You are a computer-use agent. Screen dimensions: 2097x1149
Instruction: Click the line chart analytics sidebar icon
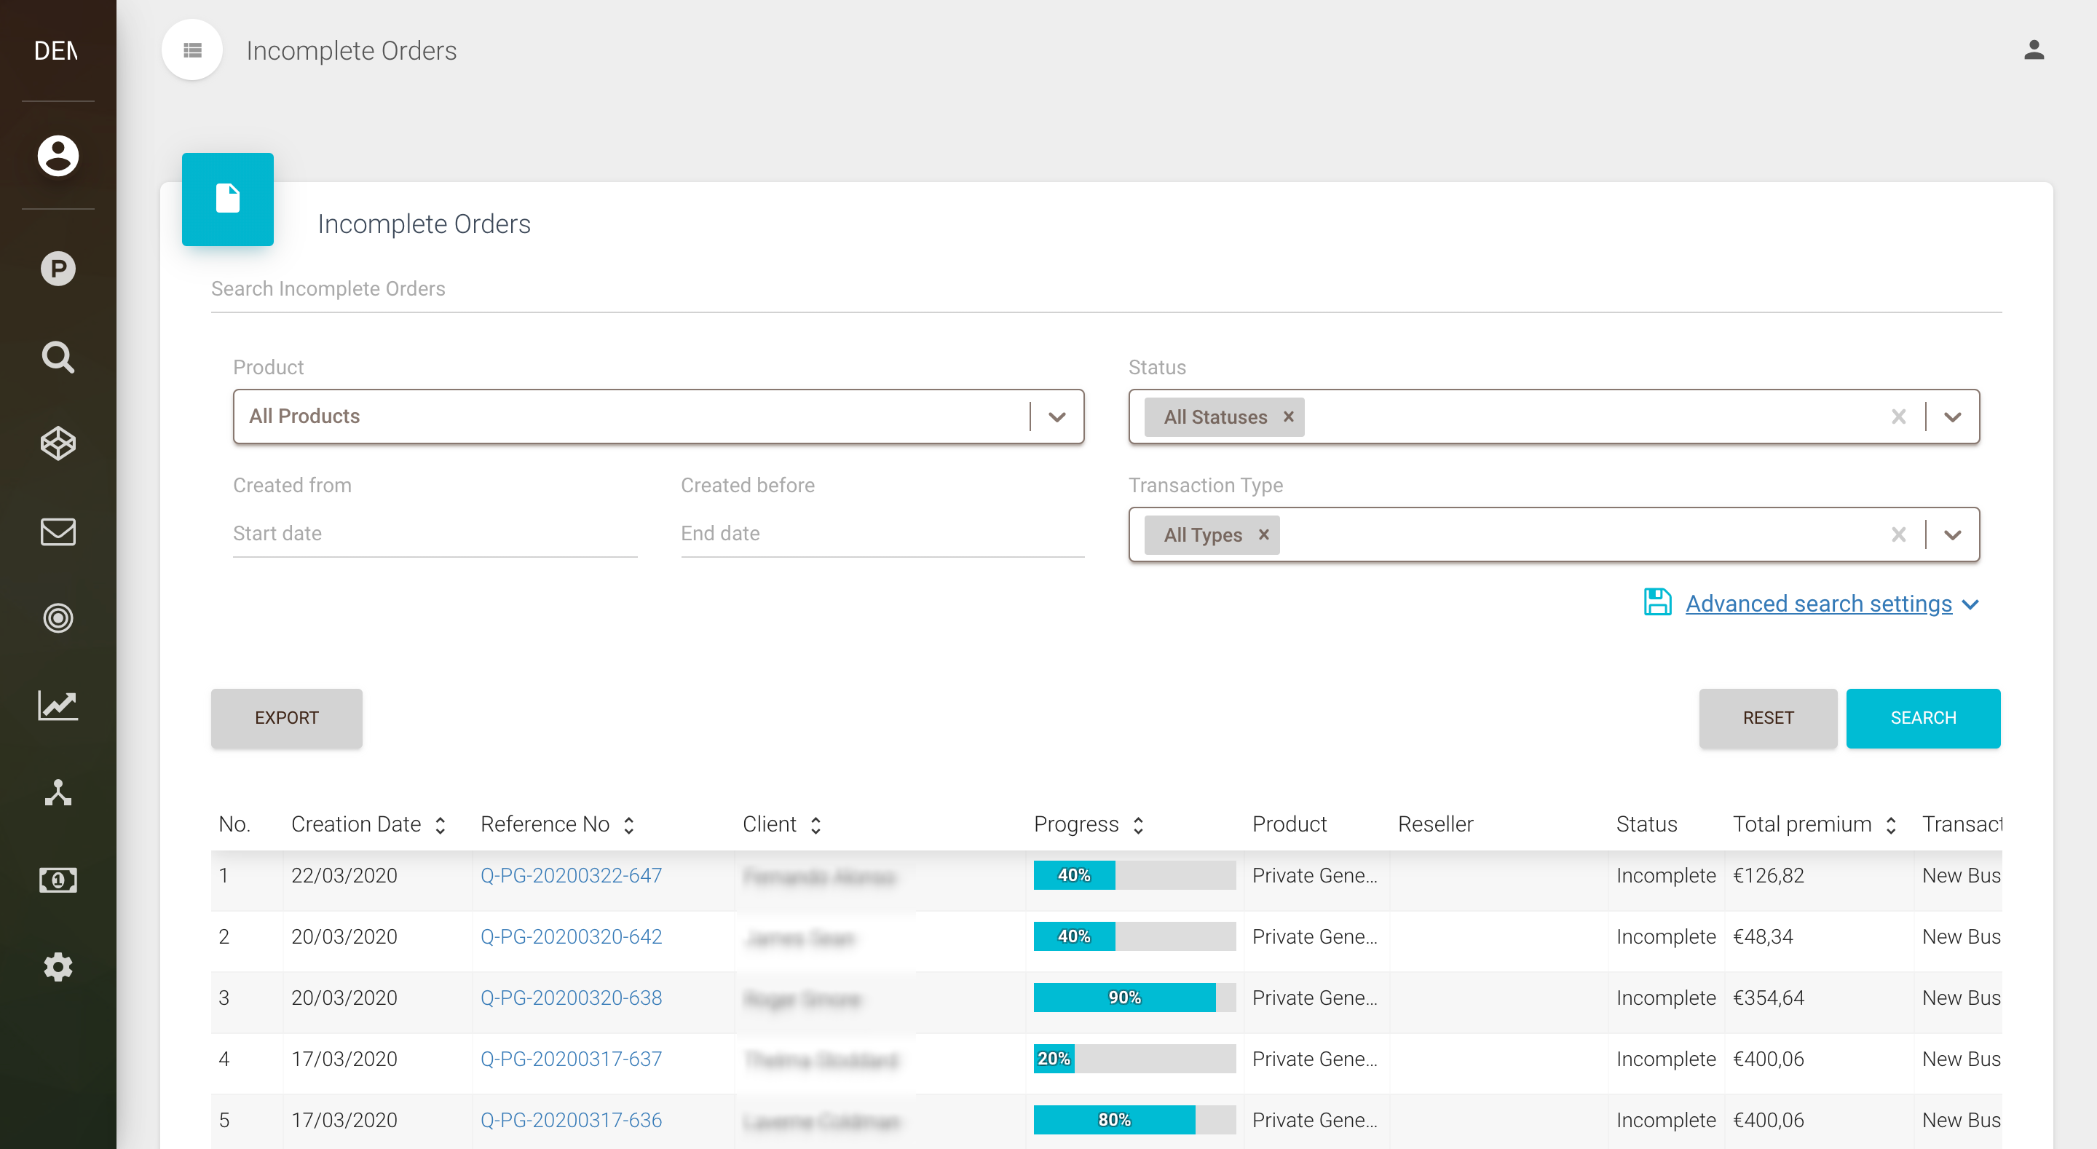(x=58, y=705)
